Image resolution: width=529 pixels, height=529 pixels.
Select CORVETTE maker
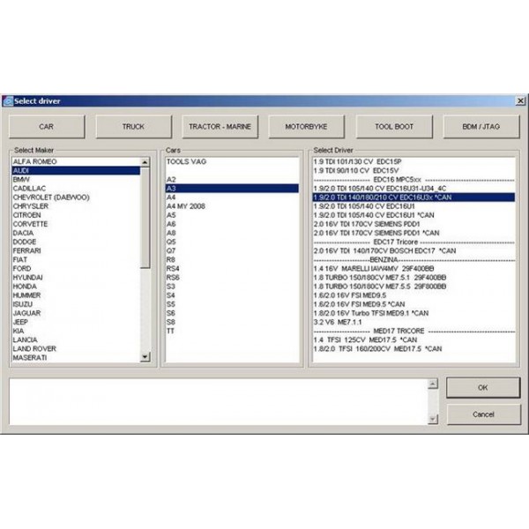pyautogui.click(x=76, y=224)
